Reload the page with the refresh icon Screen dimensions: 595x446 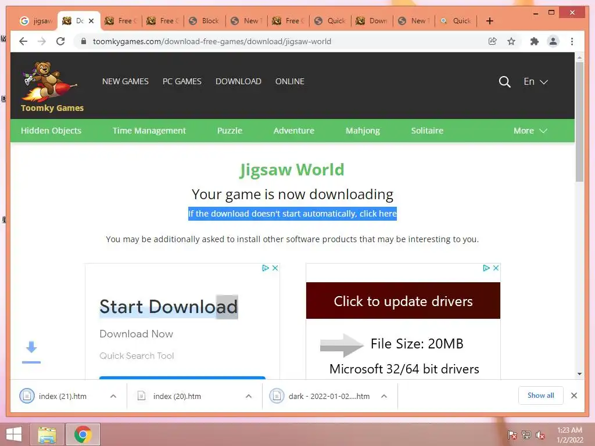click(60, 41)
